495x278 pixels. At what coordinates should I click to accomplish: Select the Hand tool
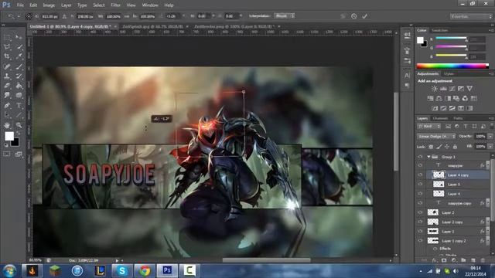point(7,125)
